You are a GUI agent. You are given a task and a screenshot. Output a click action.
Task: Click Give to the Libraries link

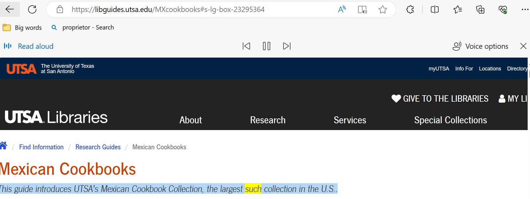(440, 99)
